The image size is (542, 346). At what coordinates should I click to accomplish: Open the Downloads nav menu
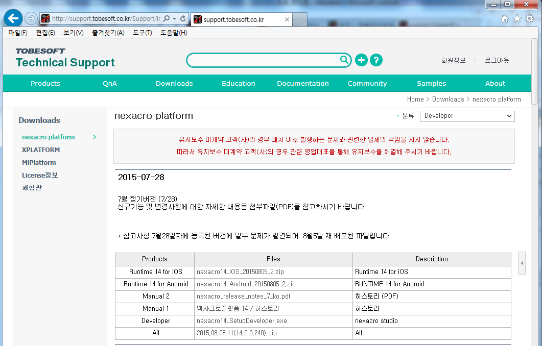(x=174, y=83)
